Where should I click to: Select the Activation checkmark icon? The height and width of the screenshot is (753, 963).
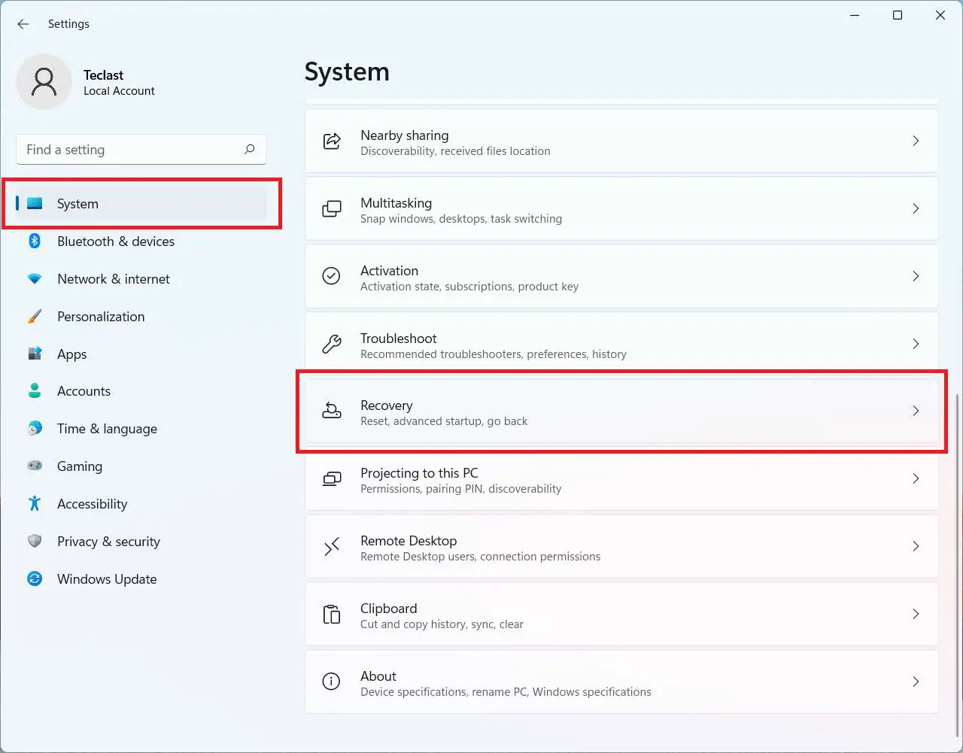[332, 276]
